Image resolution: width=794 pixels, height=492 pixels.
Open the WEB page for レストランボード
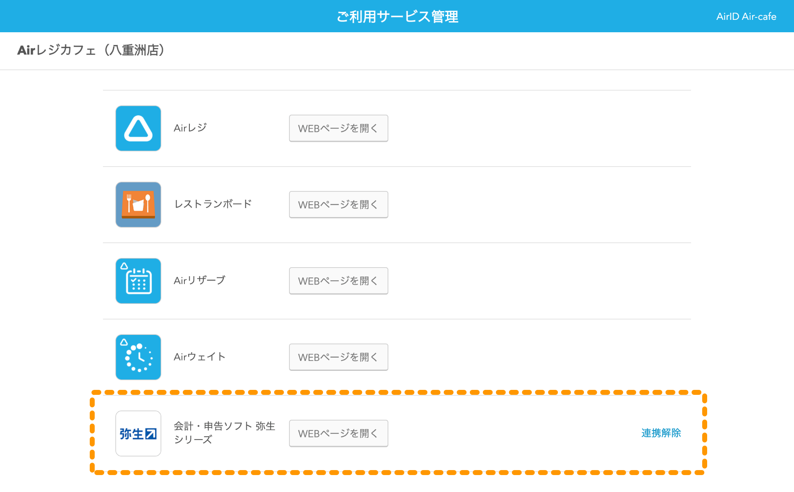click(338, 204)
